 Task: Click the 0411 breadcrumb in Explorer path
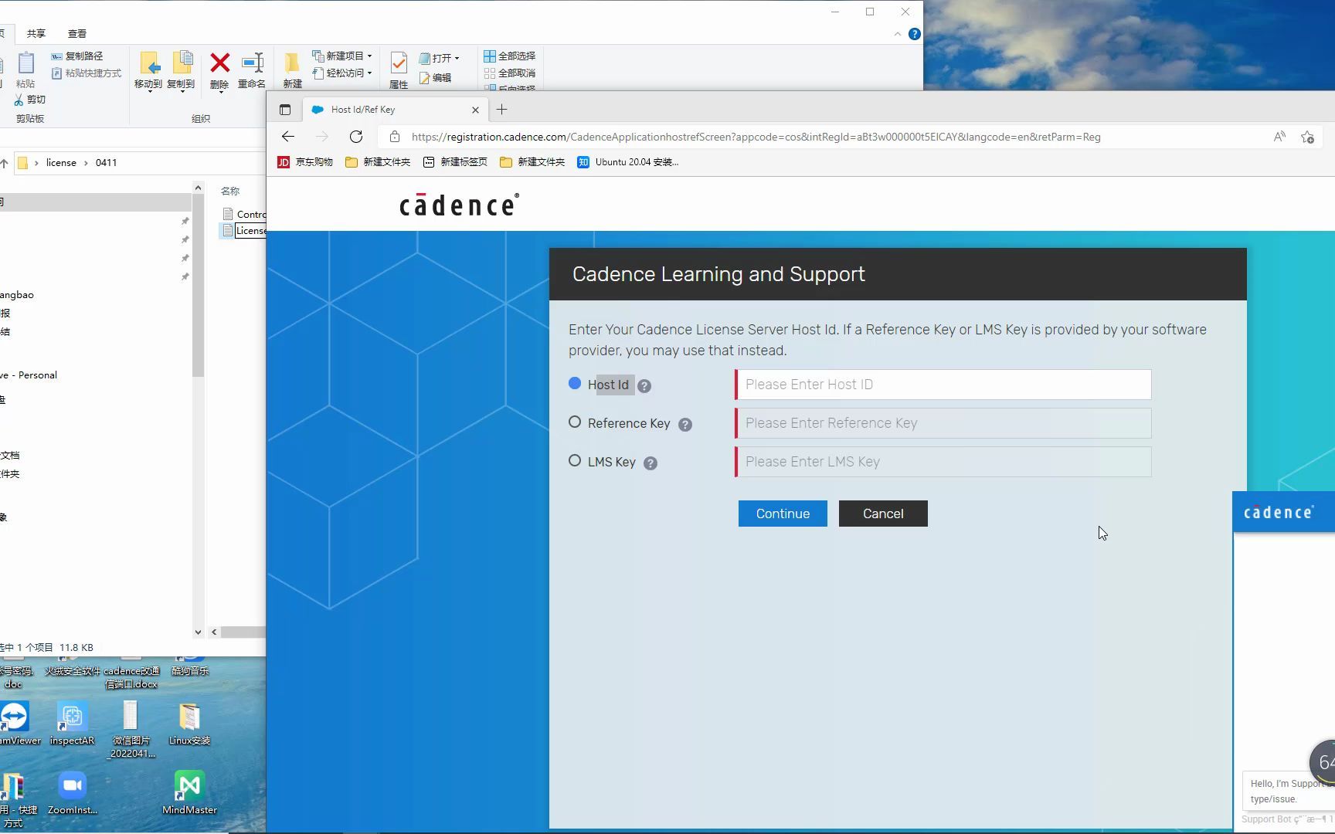(x=106, y=163)
